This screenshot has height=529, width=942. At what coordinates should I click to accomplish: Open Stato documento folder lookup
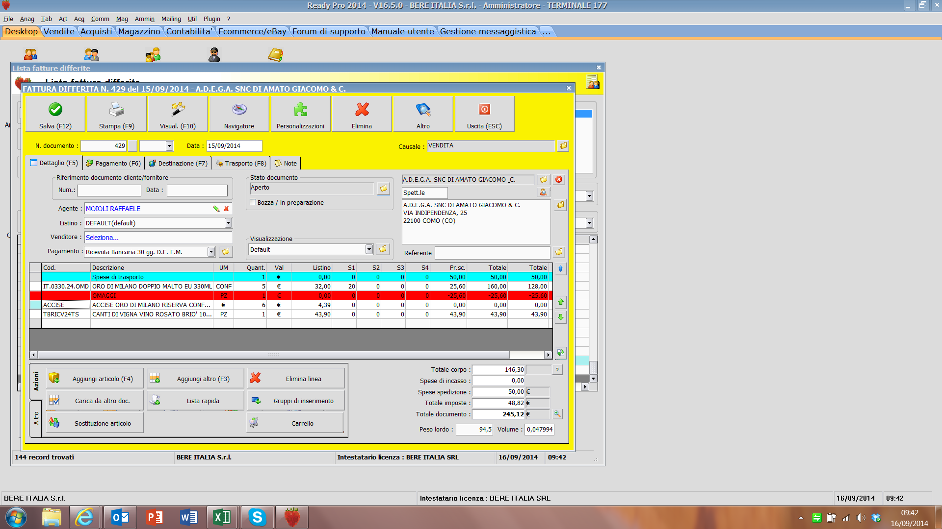pos(384,188)
